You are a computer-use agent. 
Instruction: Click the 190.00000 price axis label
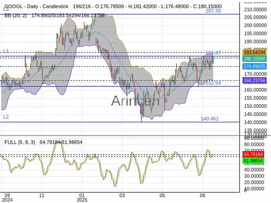pyautogui.click(x=255, y=42)
